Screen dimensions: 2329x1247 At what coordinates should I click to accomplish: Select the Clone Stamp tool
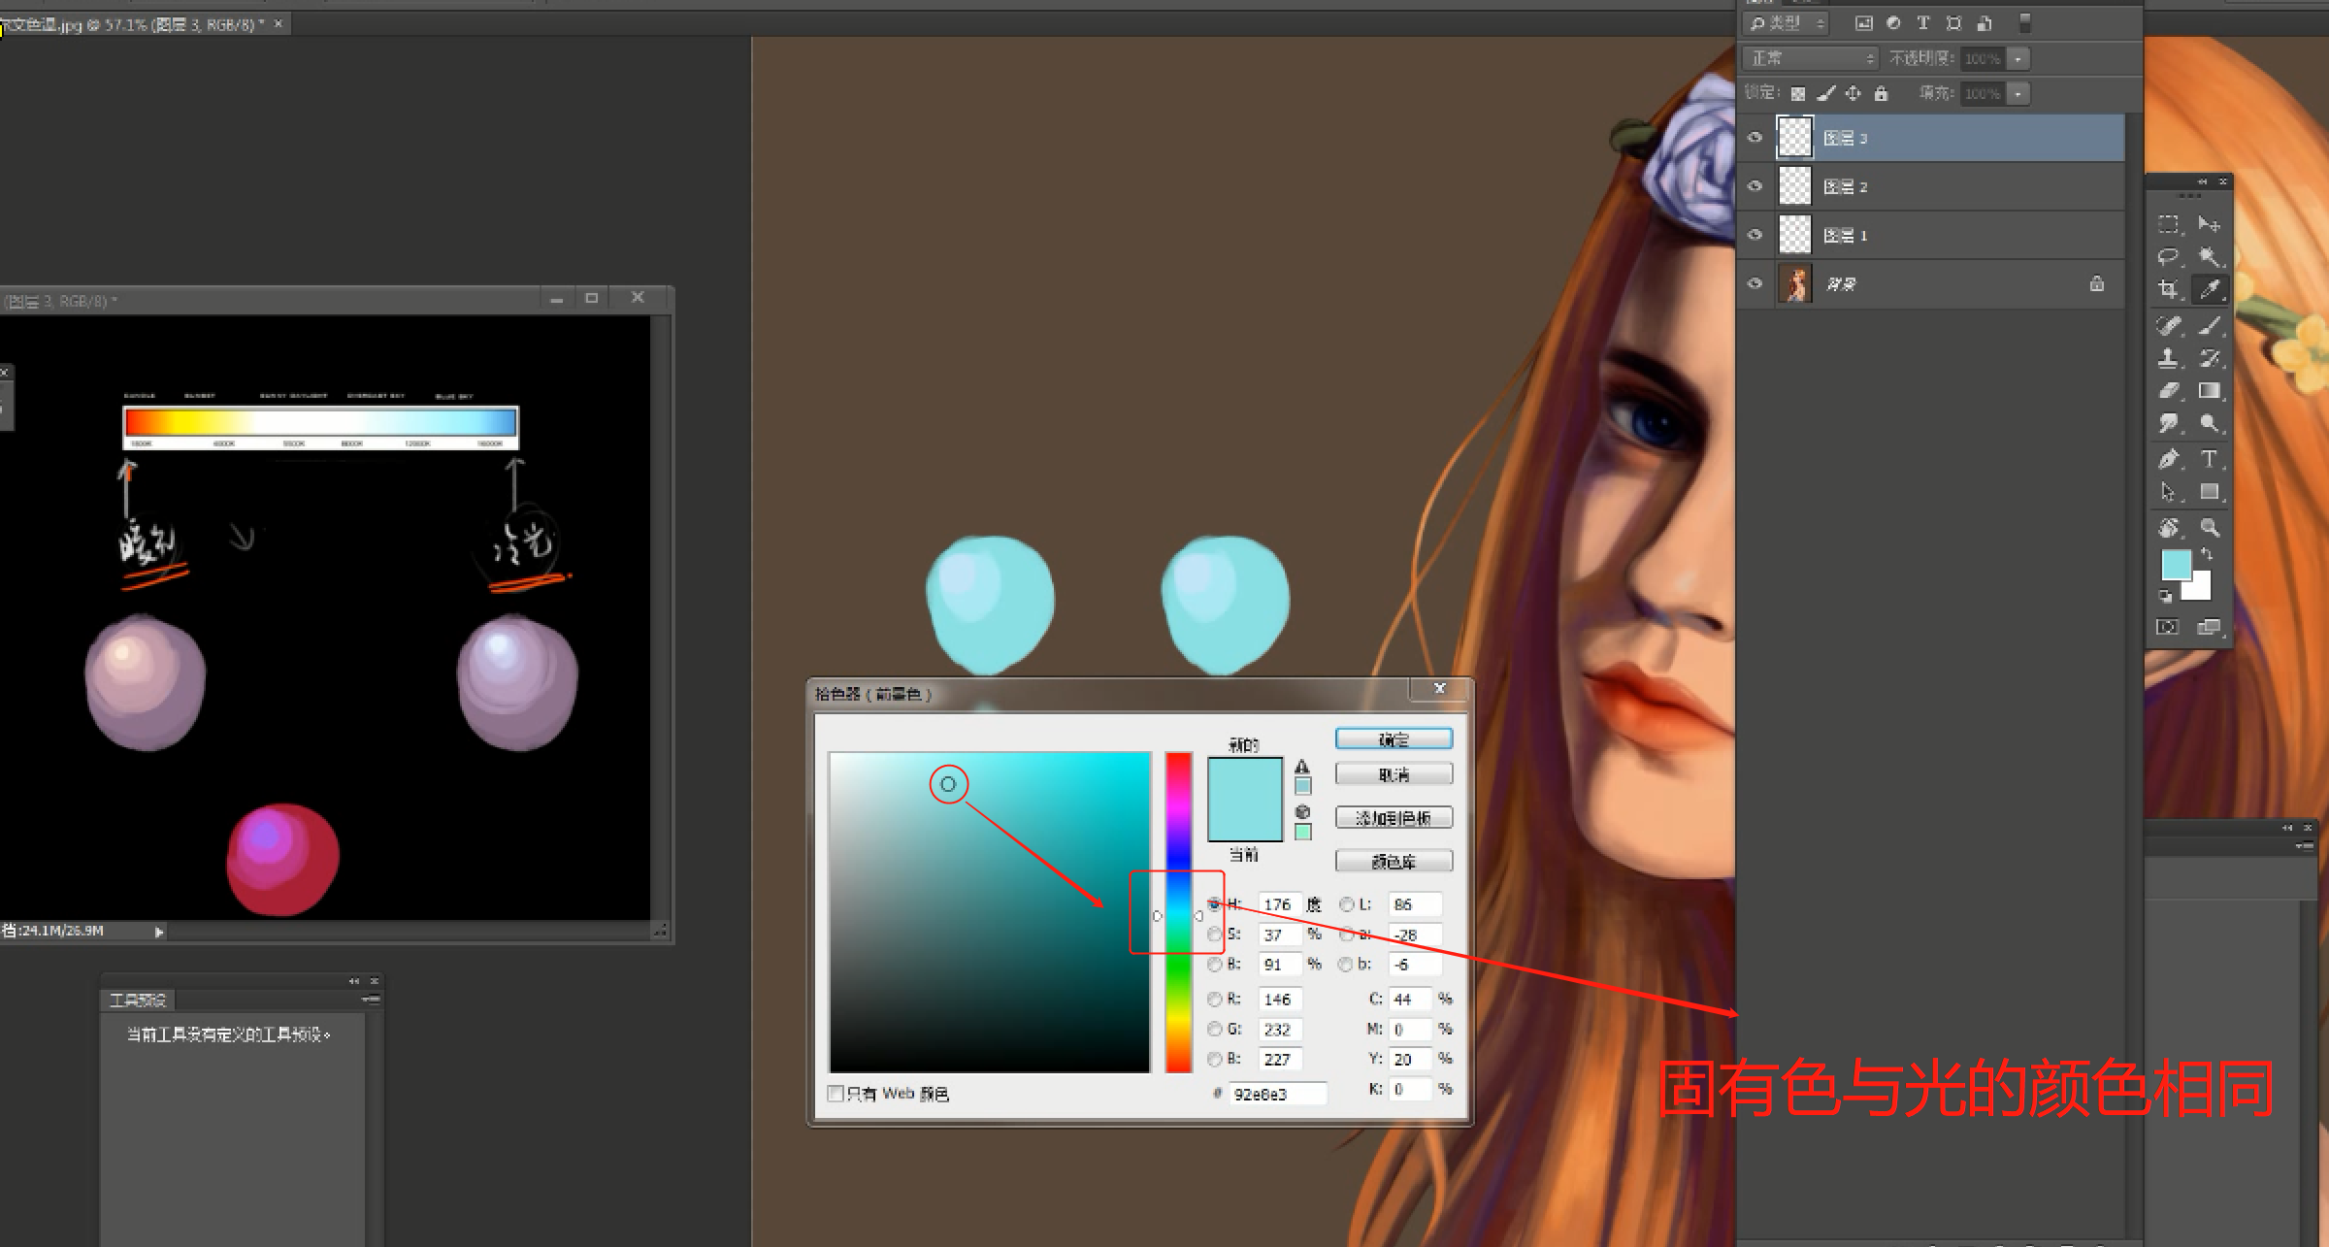tap(2168, 358)
